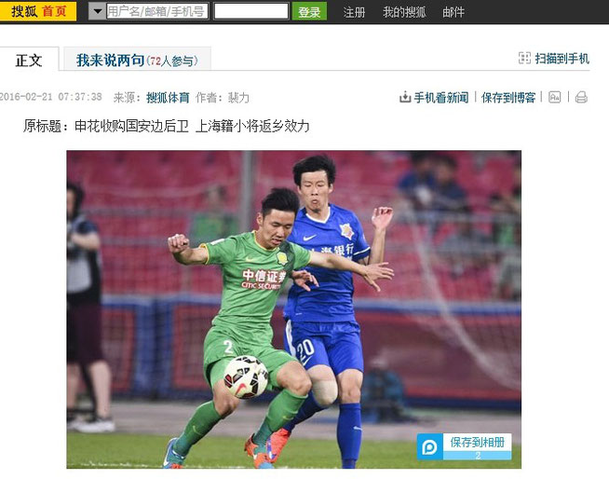Open the 正文 tab
Image resolution: width=609 pixels, height=479 pixels.
pyautogui.click(x=29, y=61)
